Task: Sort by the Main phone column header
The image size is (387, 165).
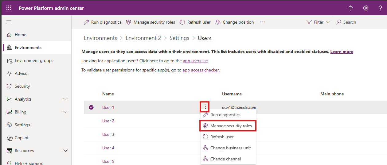Action: pos(332,94)
